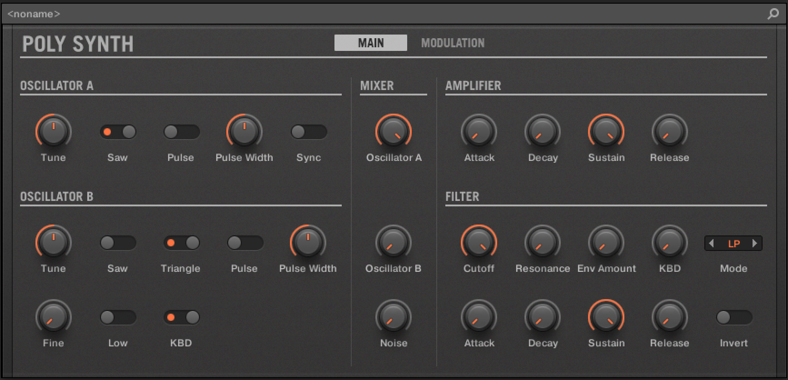This screenshot has height=380, width=788.
Task: Click the Oscillator A Tune knob
Action: pos(54,132)
